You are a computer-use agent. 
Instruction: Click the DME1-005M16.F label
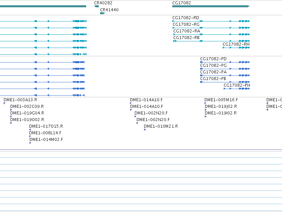click(221, 100)
